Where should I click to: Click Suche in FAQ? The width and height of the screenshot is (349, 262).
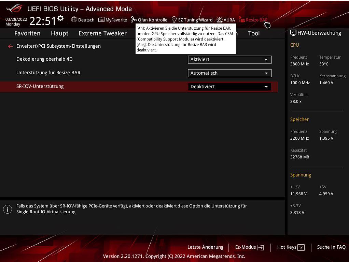coord(331,247)
